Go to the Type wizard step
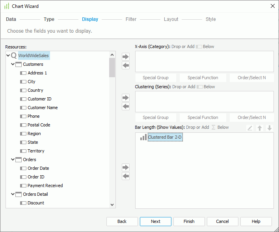The image size is (279, 232). (x=49, y=19)
